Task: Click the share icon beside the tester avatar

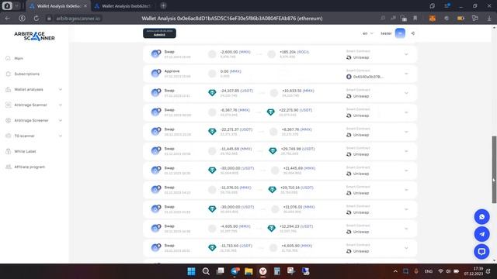Action: click(x=412, y=33)
